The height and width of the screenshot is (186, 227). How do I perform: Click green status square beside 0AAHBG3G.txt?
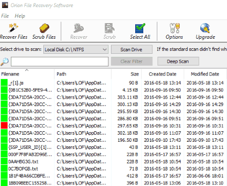point(4,161)
